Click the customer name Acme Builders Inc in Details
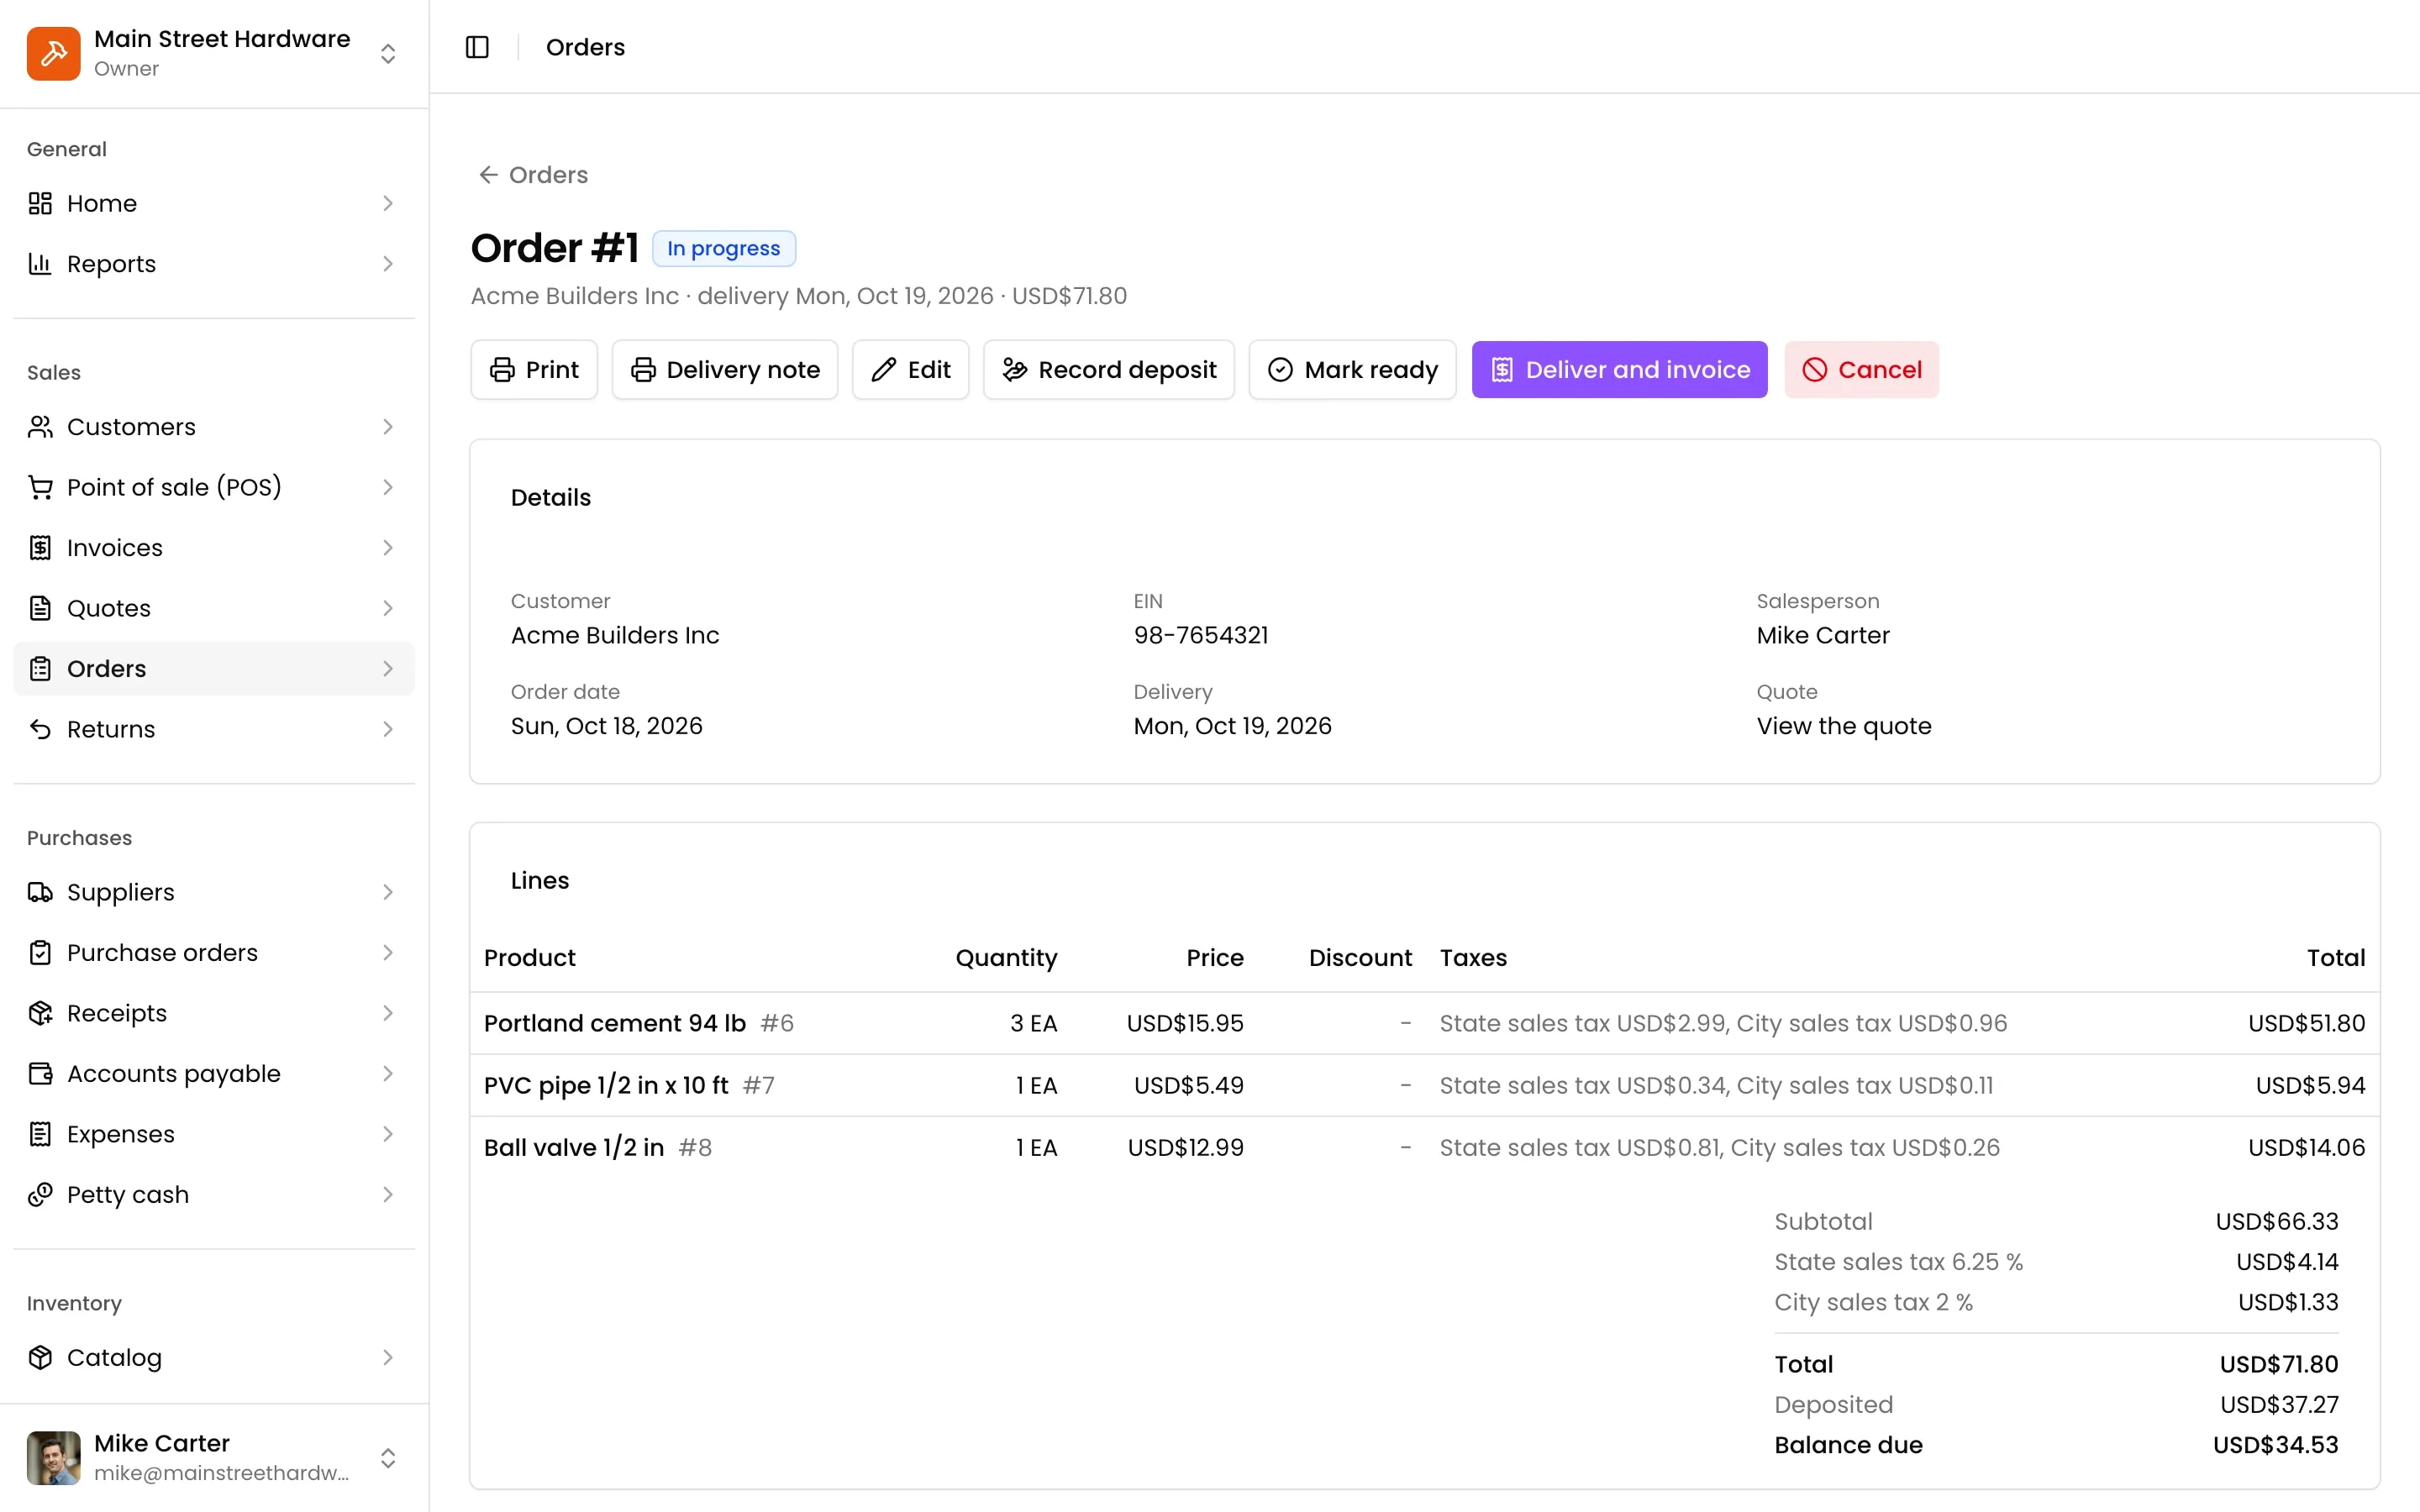 [615, 635]
